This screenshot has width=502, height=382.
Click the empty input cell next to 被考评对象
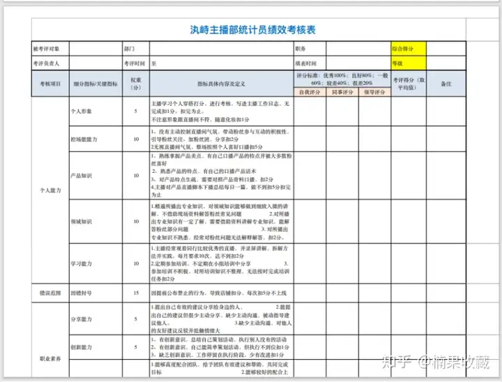pyautogui.click(x=96, y=49)
